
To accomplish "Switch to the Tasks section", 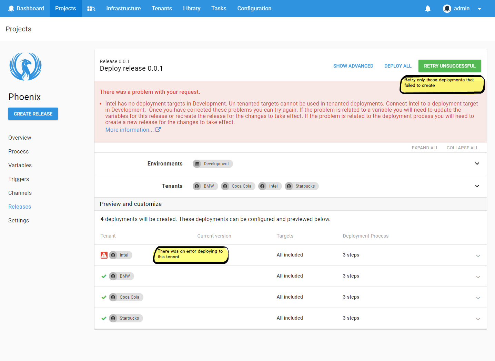I will (219, 8).
